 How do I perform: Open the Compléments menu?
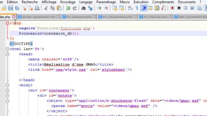click(x=163, y=2)
